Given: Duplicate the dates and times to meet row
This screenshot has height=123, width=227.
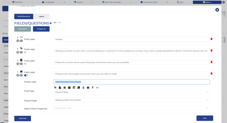Looking at the screenshot, I should (x=21, y=75).
